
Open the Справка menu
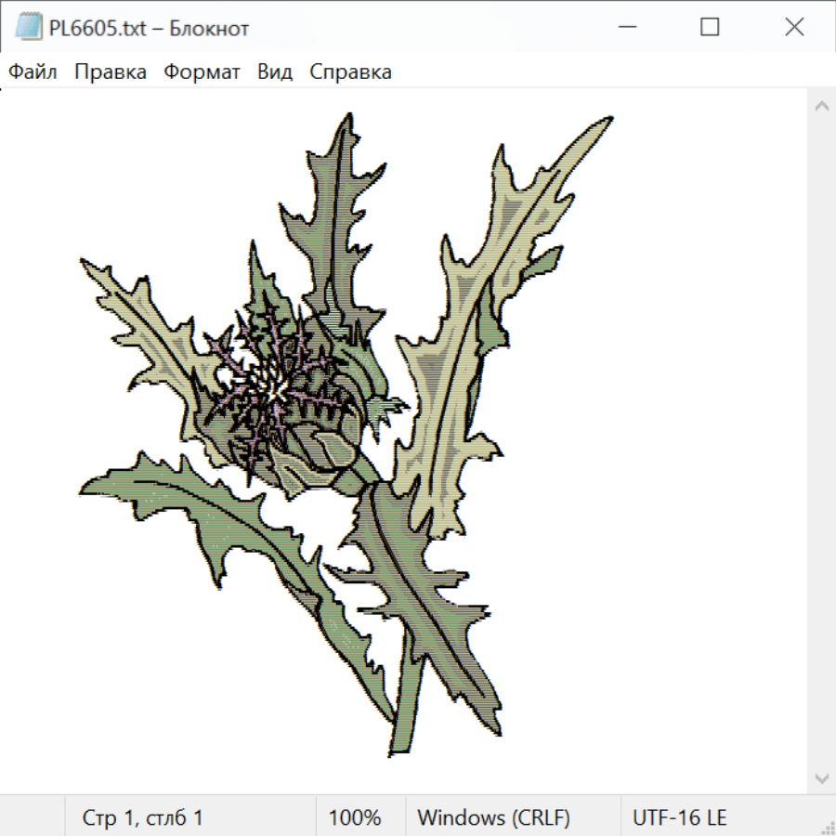click(350, 72)
